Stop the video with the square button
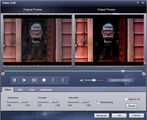The height and width of the screenshot is (120, 147). click(44, 80)
